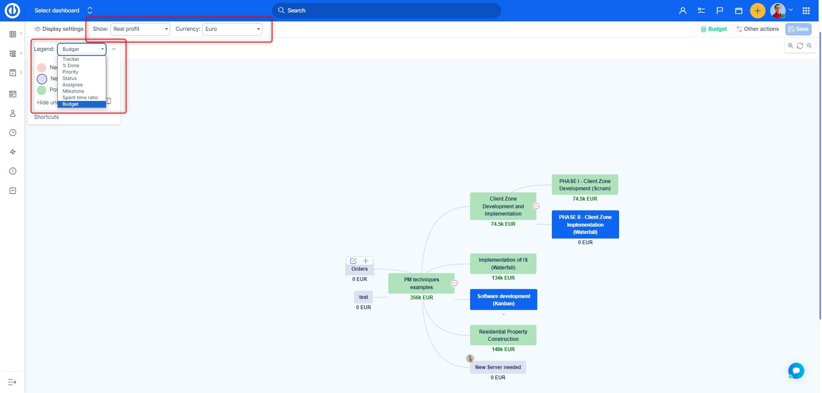Open the chat bubble widget
822x393 pixels.
click(796, 370)
